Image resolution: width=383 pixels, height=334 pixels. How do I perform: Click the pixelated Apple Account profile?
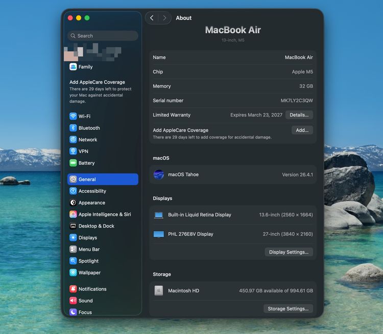[92, 52]
